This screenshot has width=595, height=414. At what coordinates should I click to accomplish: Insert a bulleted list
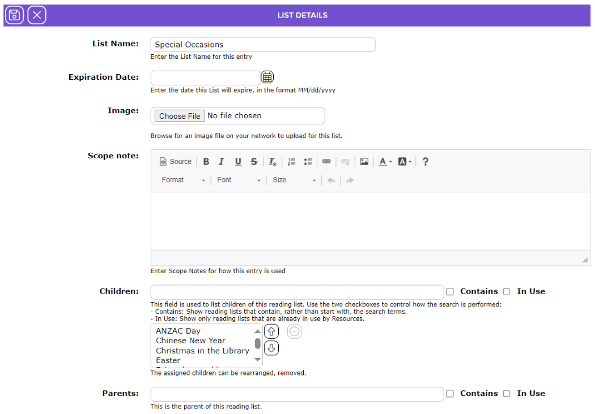click(308, 162)
